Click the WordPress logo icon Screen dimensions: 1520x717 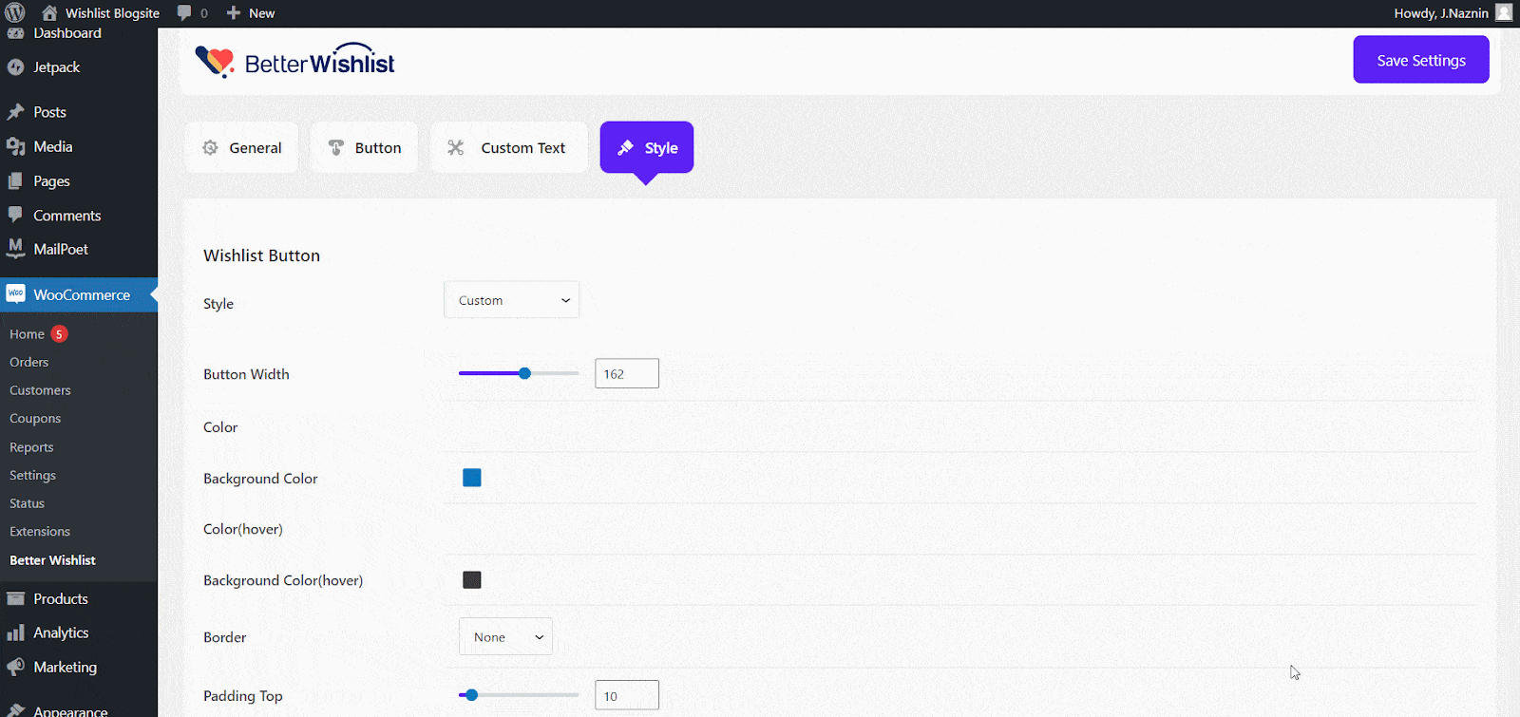point(14,12)
